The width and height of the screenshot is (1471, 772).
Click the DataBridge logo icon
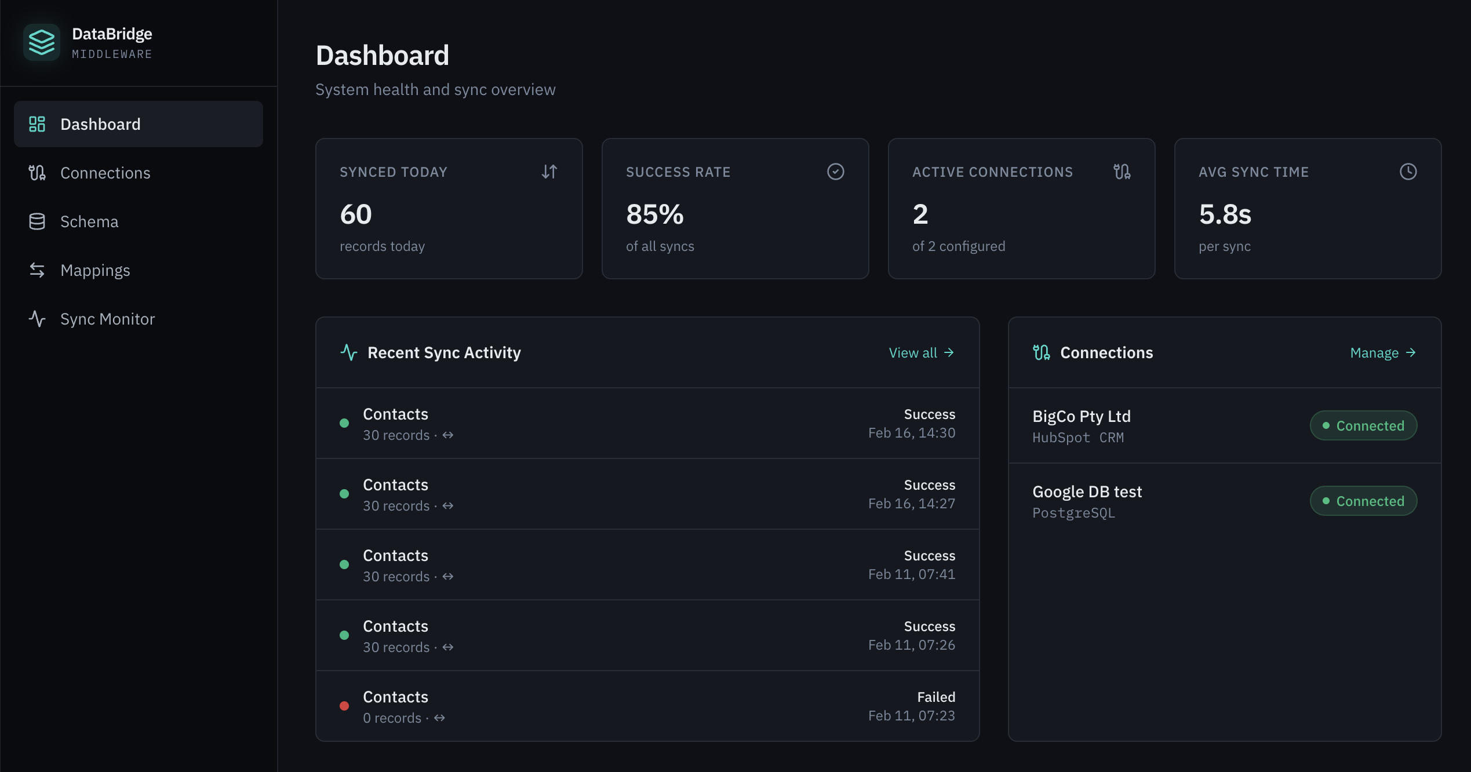tap(41, 42)
